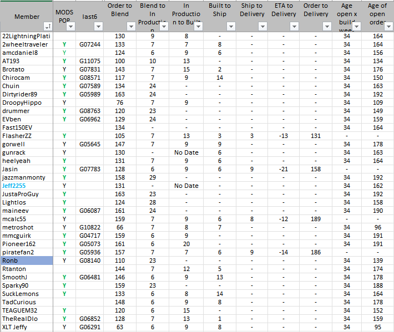Expand the In Production to Built filter

198,26
